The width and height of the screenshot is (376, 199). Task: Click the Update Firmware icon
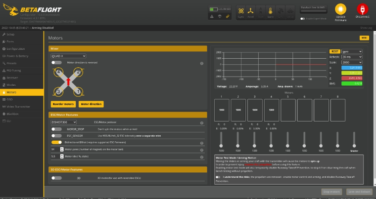[340, 9]
